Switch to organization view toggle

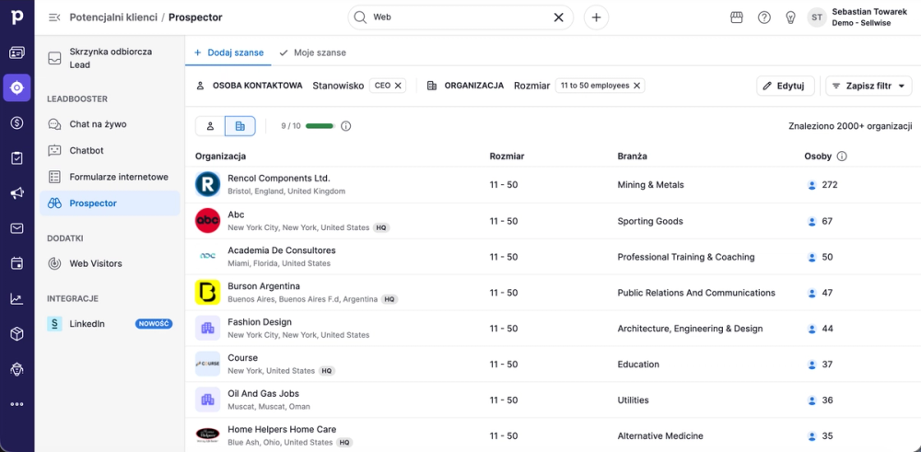click(239, 126)
